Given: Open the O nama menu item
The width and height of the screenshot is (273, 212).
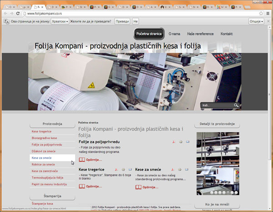Looking at the screenshot, I should click(x=174, y=34).
